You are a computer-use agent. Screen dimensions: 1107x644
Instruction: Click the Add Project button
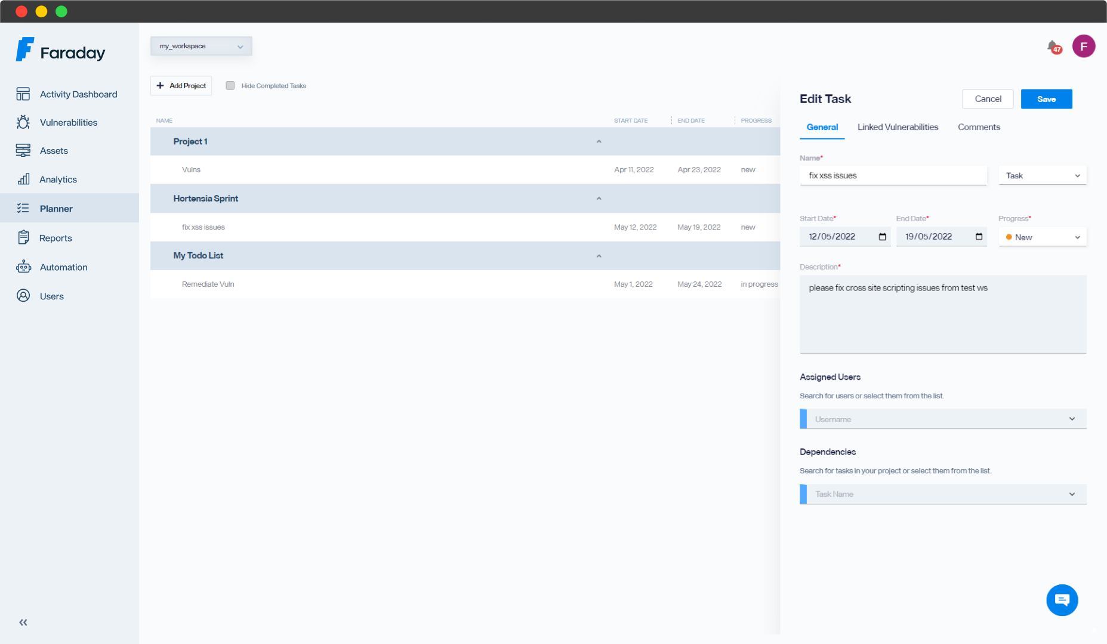[181, 86]
